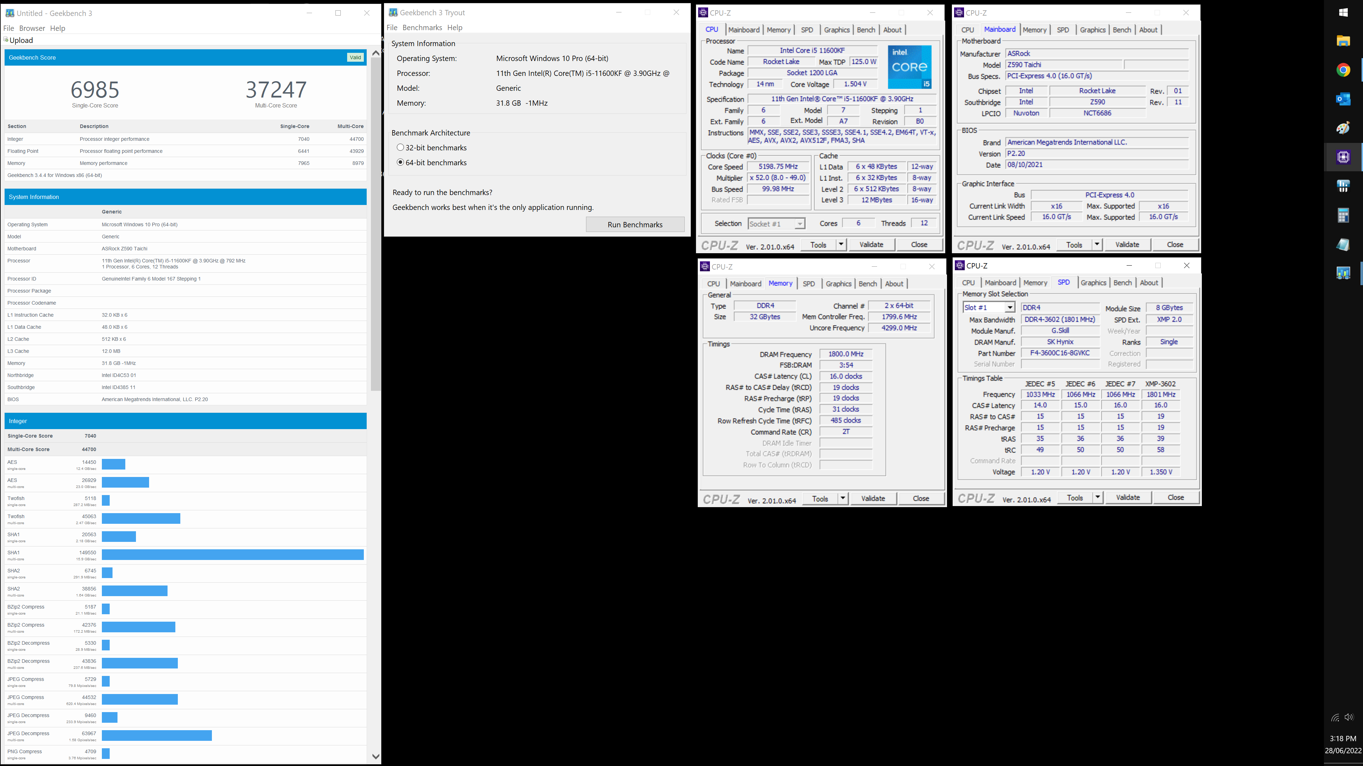Image resolution: width=1363 pixels, height=766 pixels.
Task: Open Benchmarks menu in Geekbench 3 Tryout
Action: [422, 28]
